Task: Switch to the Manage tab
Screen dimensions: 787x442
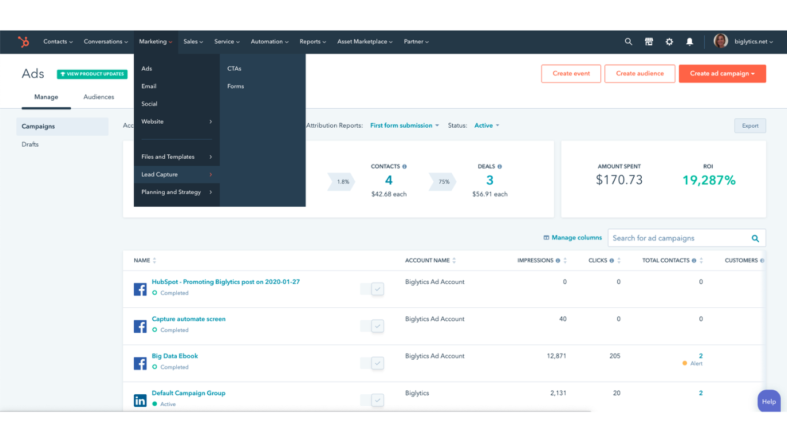Action: click(46, 97)
